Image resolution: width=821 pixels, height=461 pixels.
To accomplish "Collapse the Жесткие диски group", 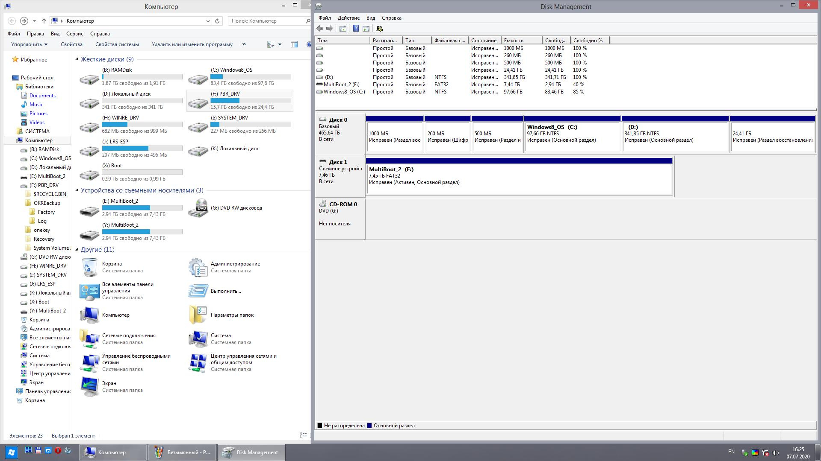I will 77,59.
